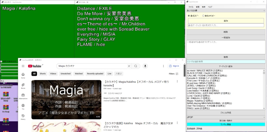Click the 一括追加 button
Screen dimensions: 267x132
pos(226,37)
